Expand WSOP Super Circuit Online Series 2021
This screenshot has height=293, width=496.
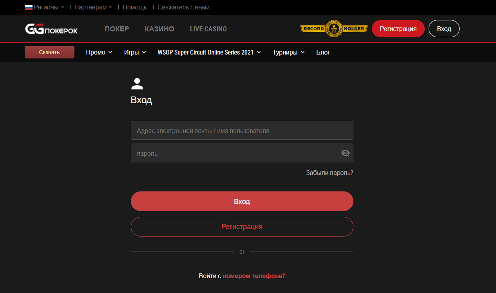(209, 52)
